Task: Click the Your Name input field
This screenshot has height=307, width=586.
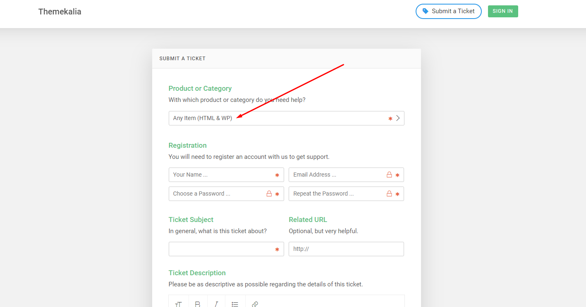Action: click(x=226, y=175)
